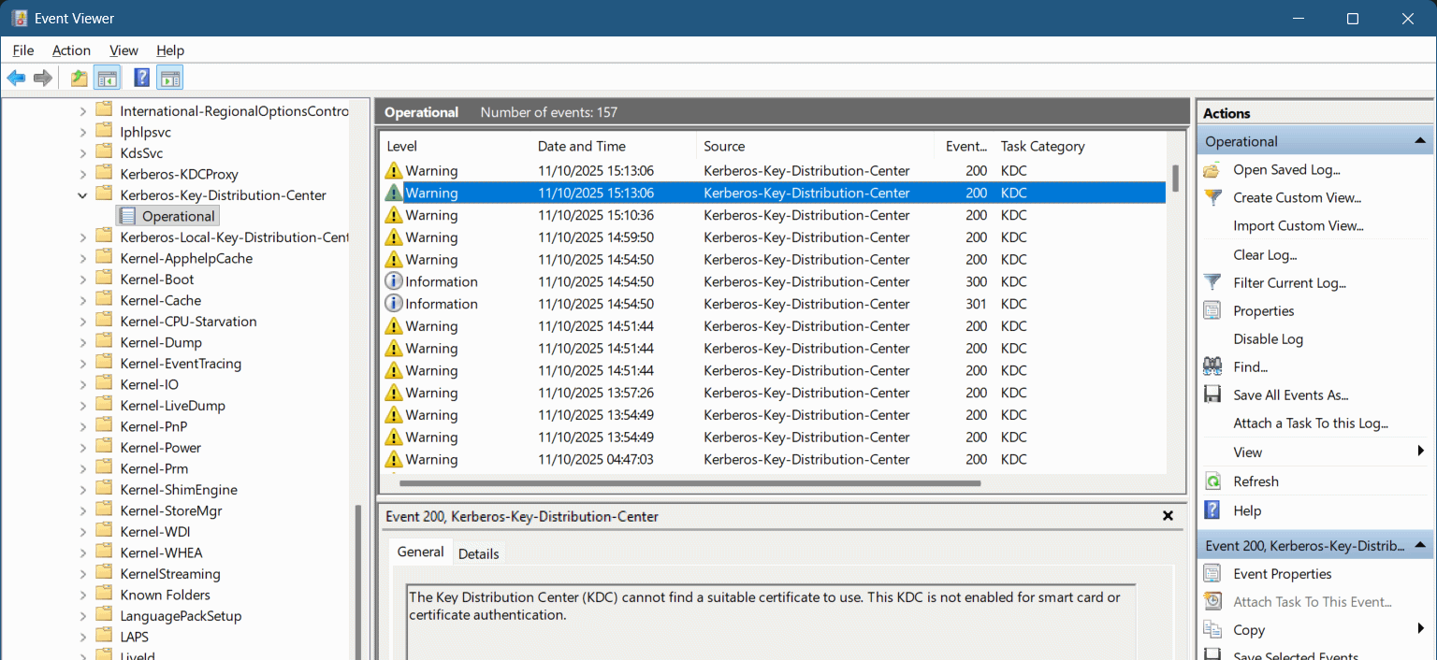This screenshot has width=1437, height=660.
Task: Switch to the Details tab
Action: (478, 552)
